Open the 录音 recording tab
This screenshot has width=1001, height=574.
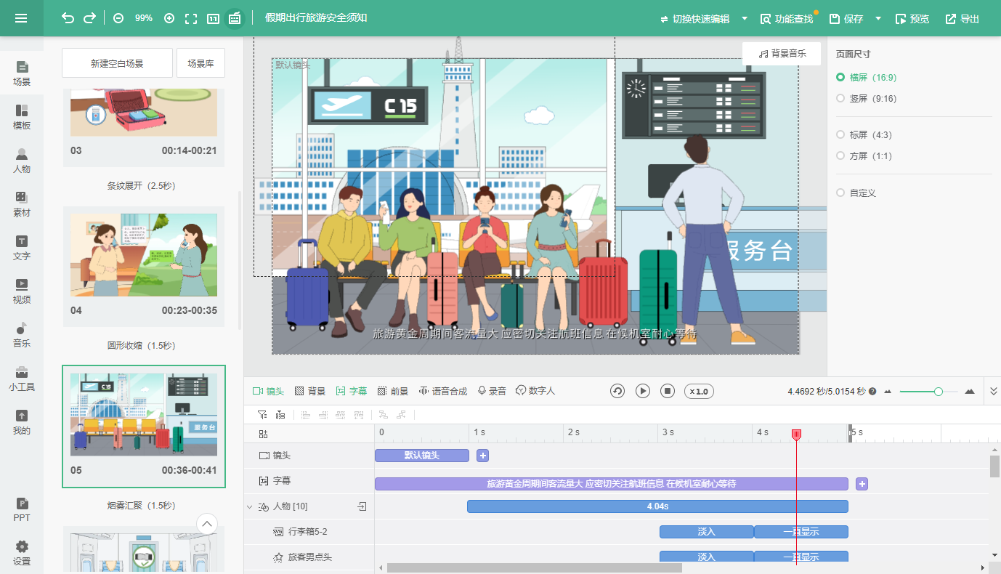coord(492,391)
